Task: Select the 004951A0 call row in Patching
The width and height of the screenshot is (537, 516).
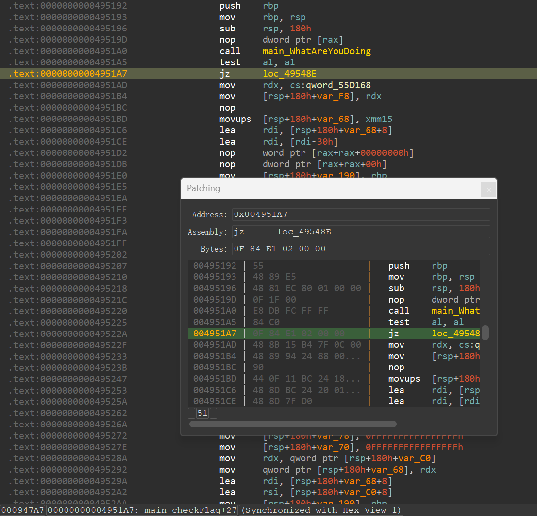Action: pyautogui.click(x=334, y=311)
